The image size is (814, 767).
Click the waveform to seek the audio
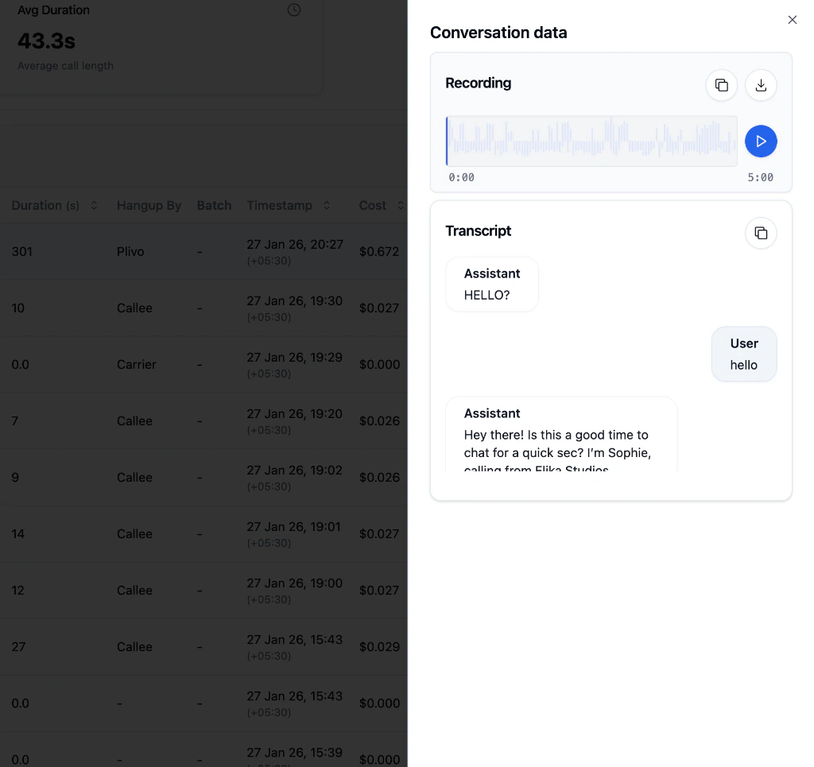[x=591, y=141]
